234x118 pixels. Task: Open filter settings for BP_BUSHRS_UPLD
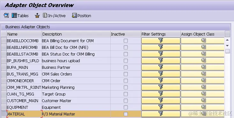click(x=161, y=61)
